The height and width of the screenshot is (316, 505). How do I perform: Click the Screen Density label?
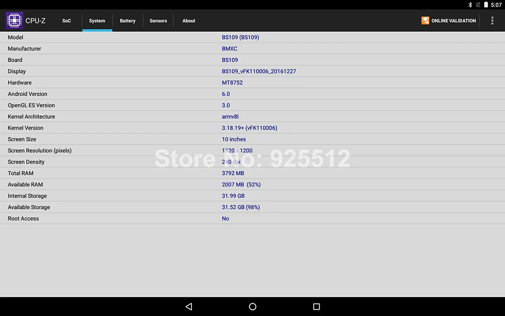pos(26,162)
